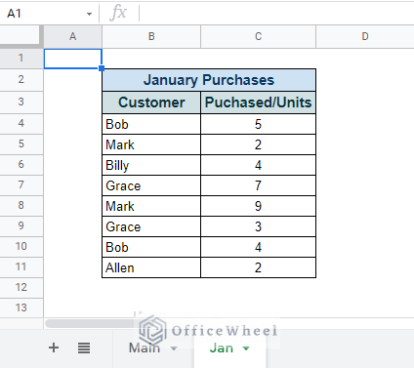
Task: Switch to the Main sheet tab
Action: tap(145, 348)
